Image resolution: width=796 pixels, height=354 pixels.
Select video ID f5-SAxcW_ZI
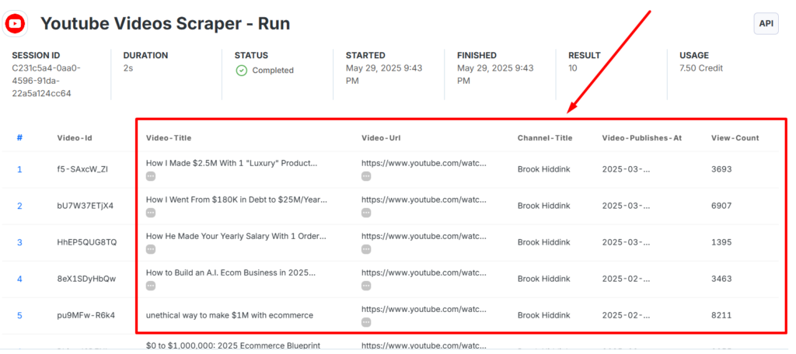(82, 169)
